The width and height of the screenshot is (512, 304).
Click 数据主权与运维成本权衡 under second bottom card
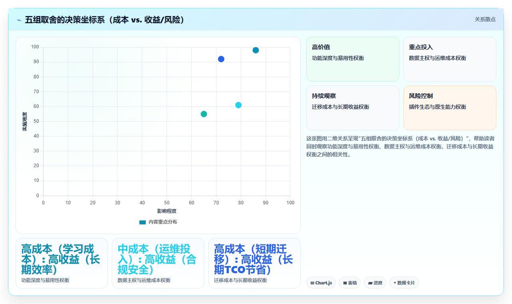[x=144, y=280]
